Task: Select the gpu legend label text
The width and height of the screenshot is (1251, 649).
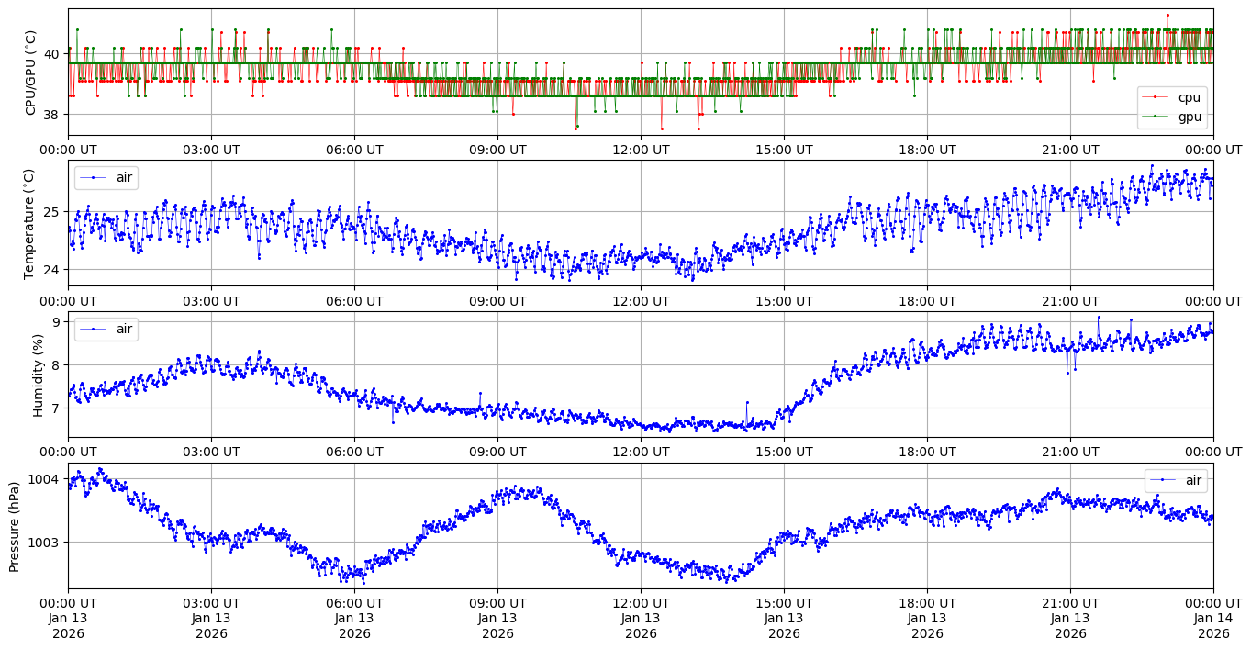Action: coord(1189,117)
